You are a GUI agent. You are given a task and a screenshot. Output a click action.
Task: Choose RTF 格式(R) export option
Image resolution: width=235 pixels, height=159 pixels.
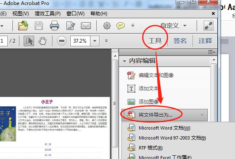[151, 148]
